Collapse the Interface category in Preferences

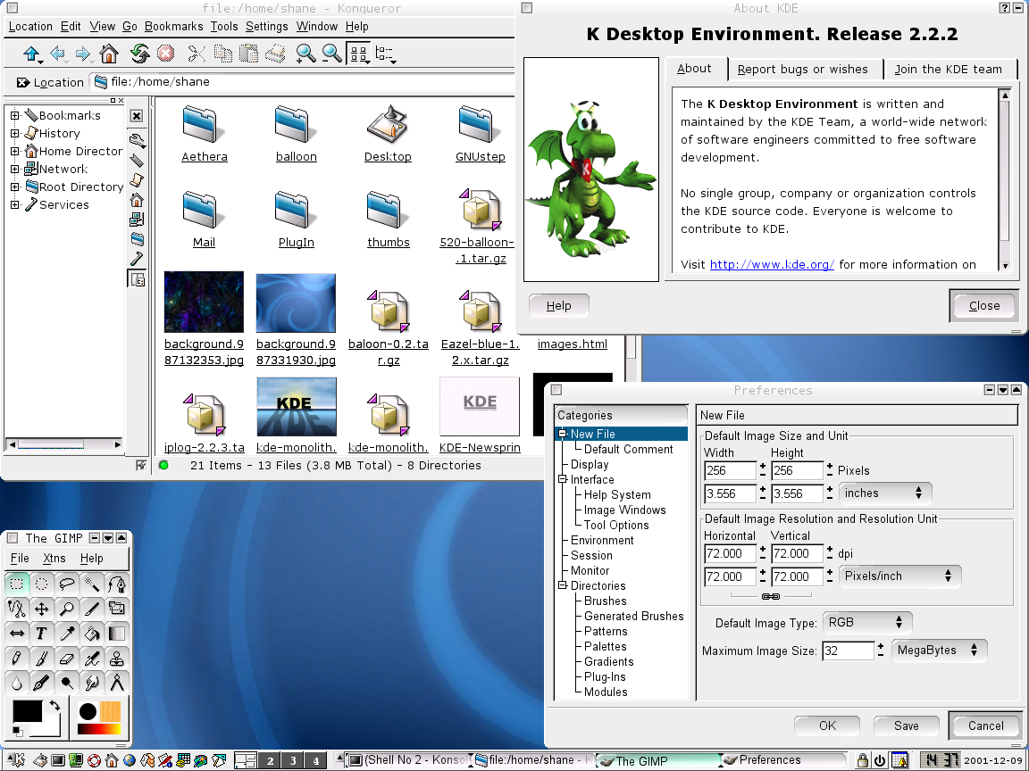click(x=563, y=479)
